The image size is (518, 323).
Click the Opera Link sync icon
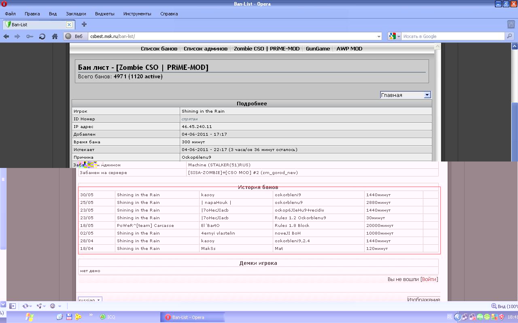click(x=25, y=306)
